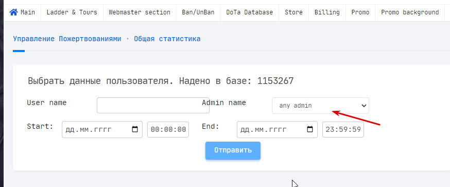Open Promo background menu item

coord(410,12)
